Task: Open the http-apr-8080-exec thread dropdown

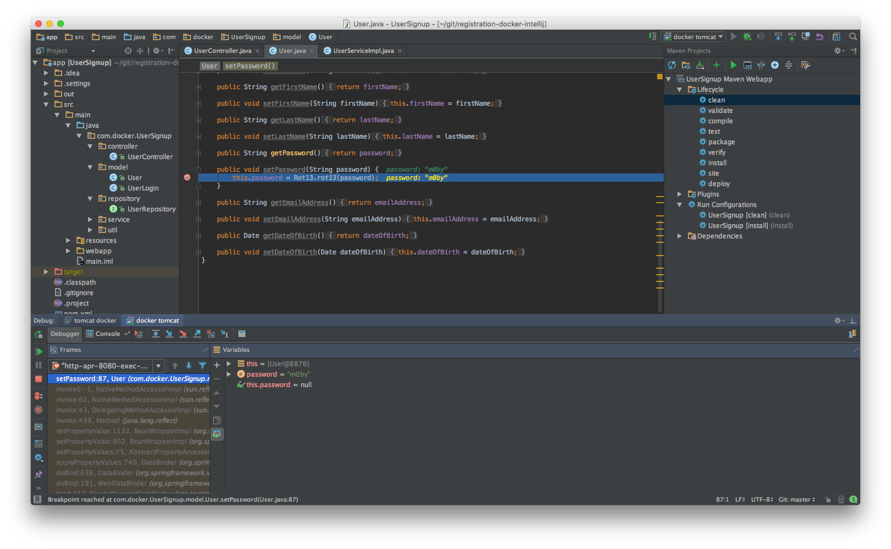Action: click(158, 366)
